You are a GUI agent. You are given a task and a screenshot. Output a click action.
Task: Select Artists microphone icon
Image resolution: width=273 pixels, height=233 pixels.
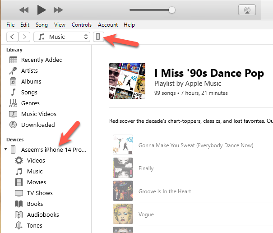coord(13,71)
